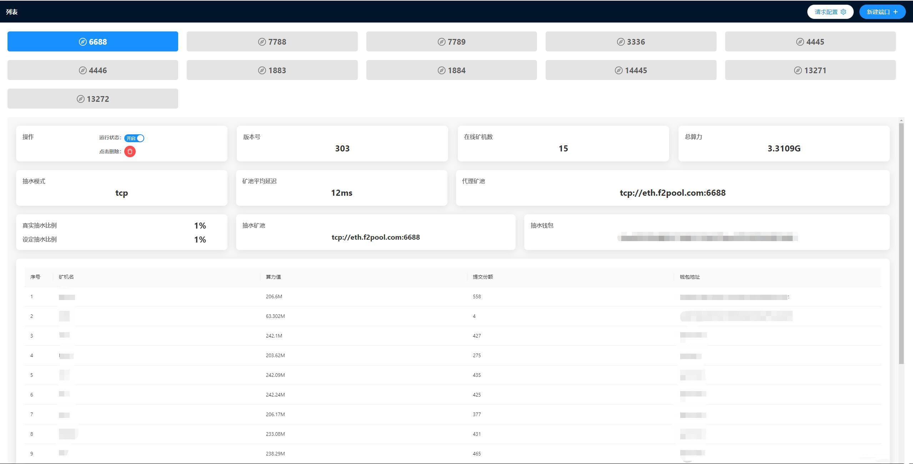913x464 pixels.
Task: Select port tab 13271
Action: pos(810,70)
